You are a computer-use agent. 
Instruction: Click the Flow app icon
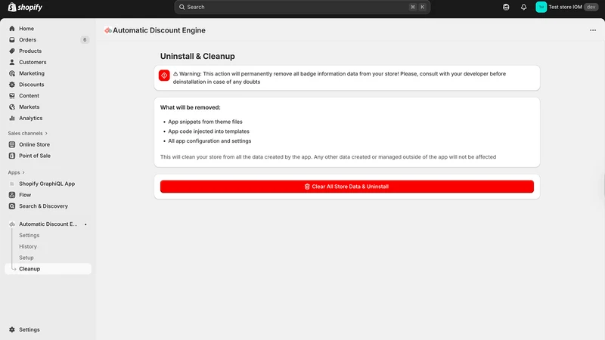(12, 195)
